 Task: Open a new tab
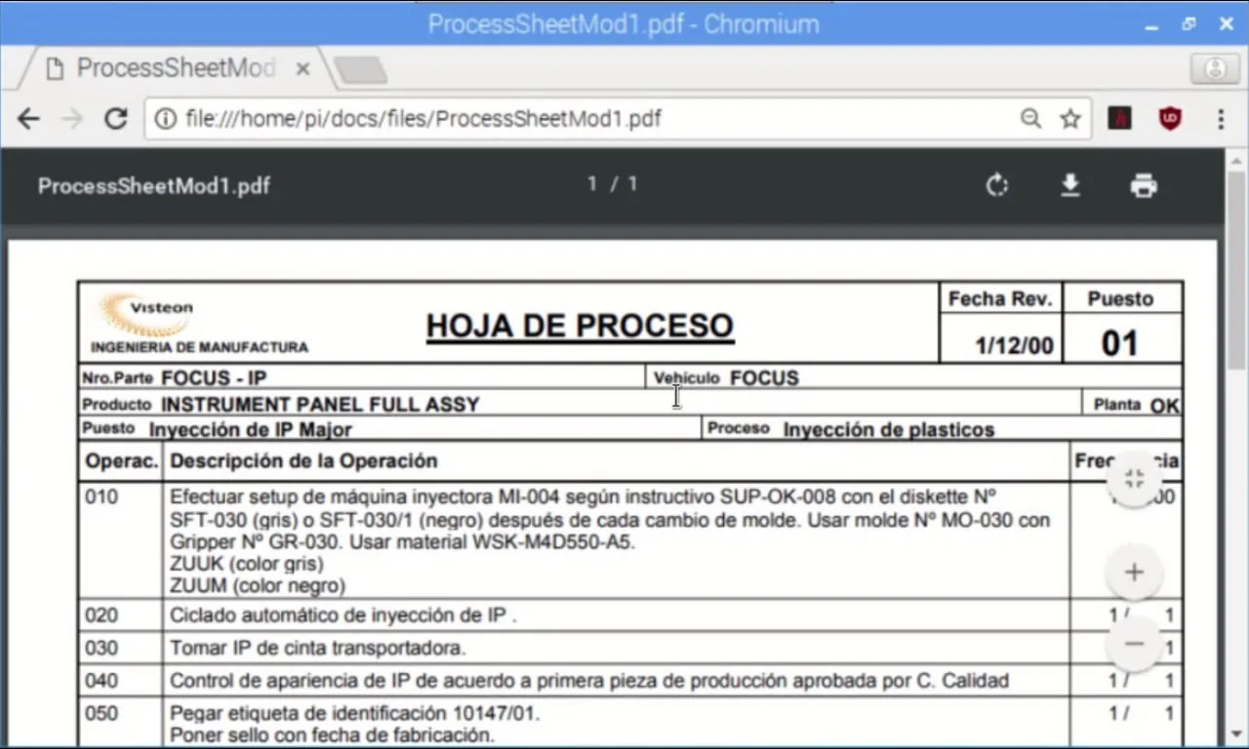pos(361,70)
